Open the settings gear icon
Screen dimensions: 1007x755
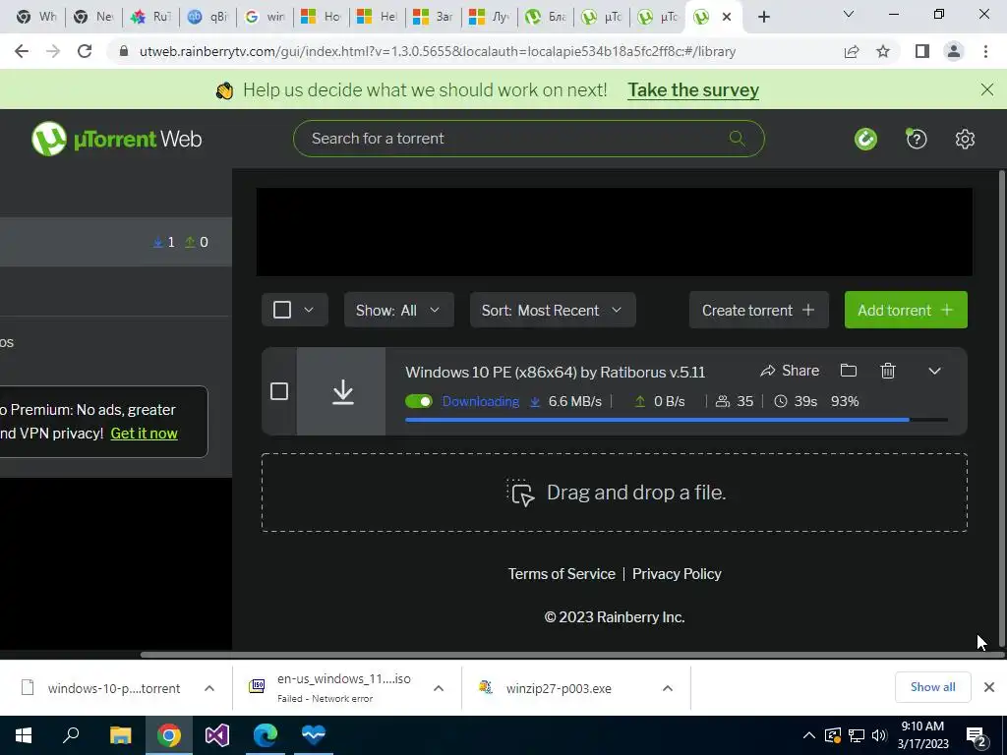point(965,139)
